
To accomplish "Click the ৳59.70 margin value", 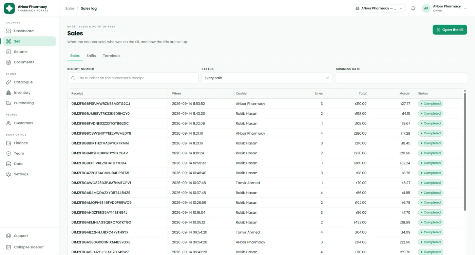I will point(405,252).
